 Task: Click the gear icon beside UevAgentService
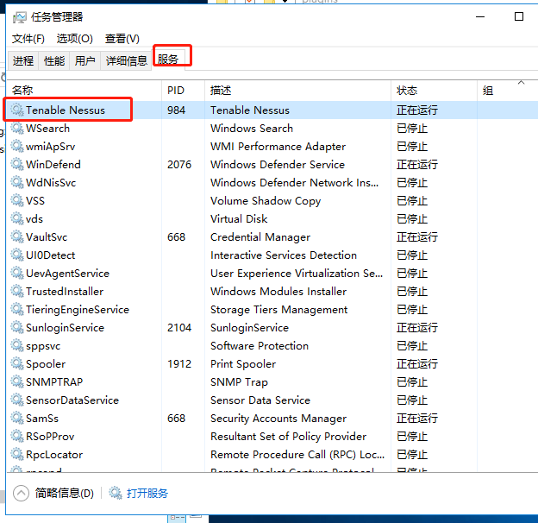pyautogui.click(x=17, y=273)
